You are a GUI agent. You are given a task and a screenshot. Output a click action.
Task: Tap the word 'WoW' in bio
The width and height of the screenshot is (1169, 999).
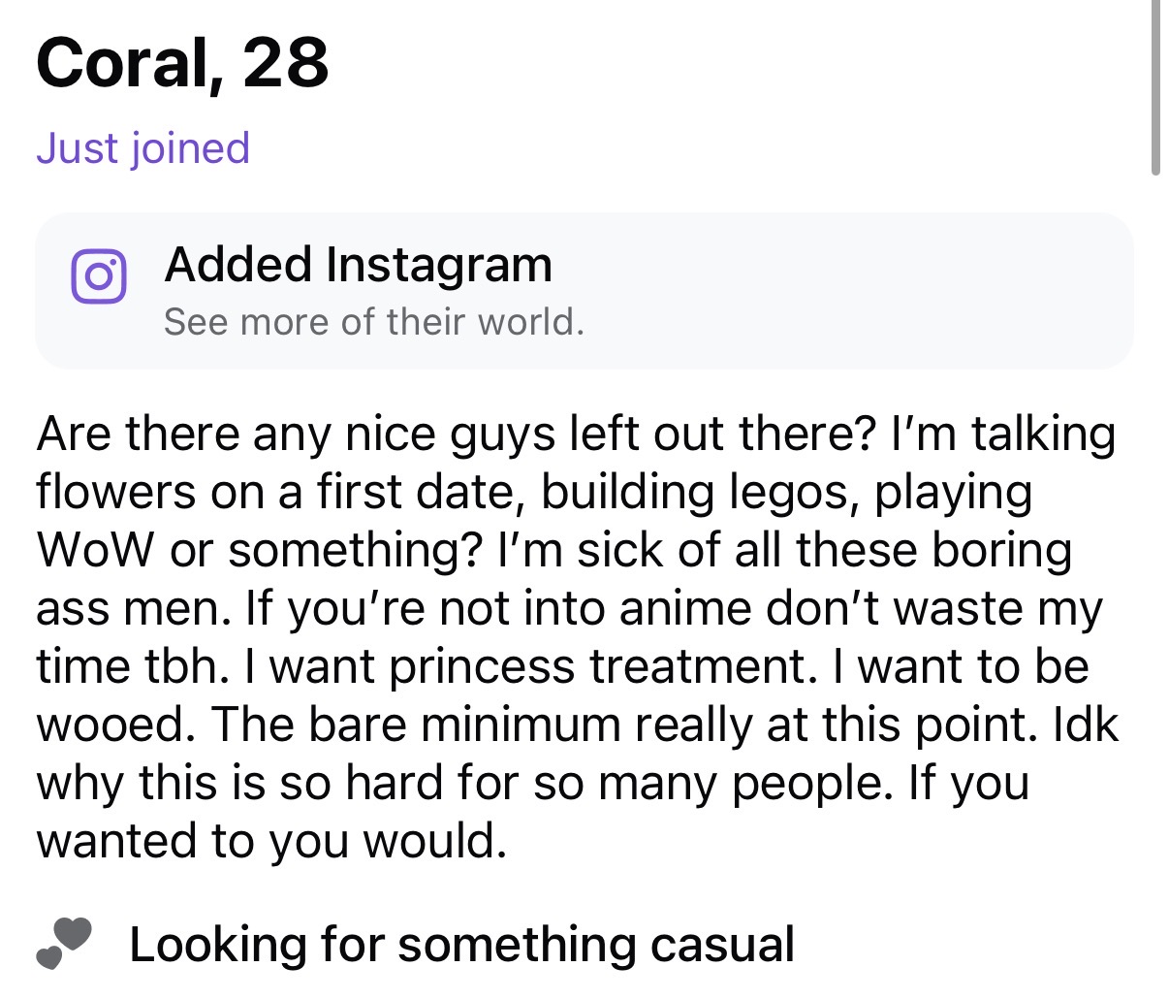(94, 550)
